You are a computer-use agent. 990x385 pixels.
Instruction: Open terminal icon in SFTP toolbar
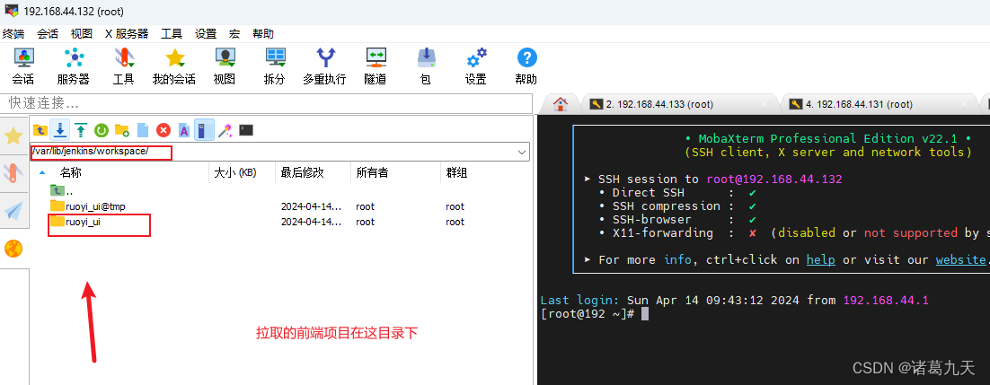click(x=246, y=130)
